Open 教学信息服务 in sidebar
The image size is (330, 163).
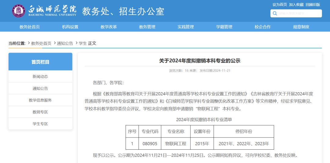(40, 100)
